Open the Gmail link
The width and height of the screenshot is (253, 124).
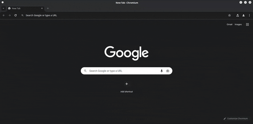click(229, 24)
